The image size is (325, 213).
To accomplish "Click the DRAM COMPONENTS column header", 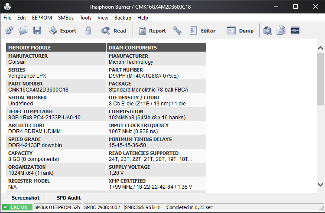I will (156, 47).
